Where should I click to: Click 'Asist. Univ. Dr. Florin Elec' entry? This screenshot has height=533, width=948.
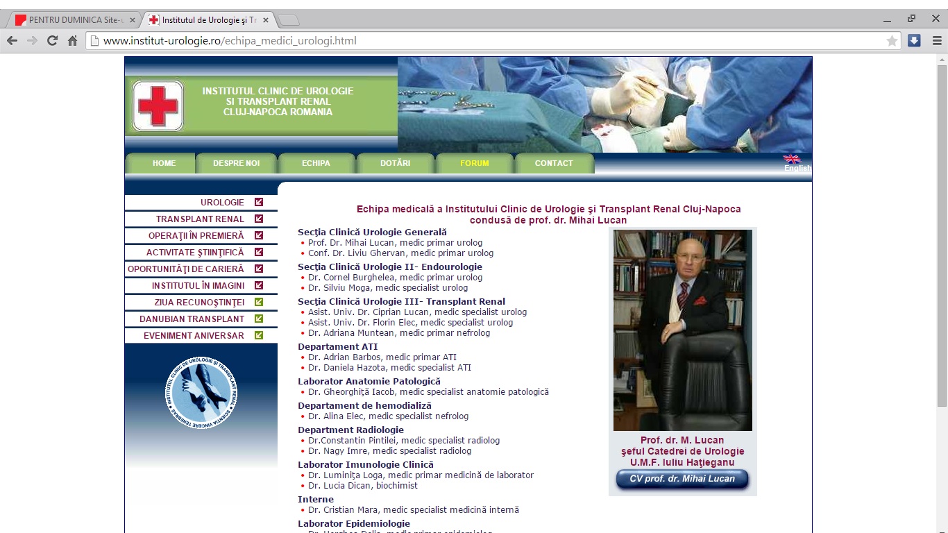[411, 323]
